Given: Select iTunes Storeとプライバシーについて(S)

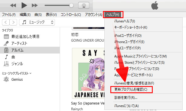Looking at the screenshot, I should tap(139, 63).
